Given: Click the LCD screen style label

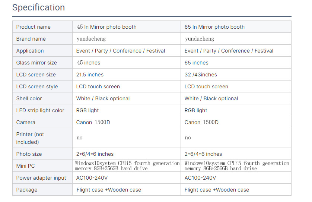Looking at the screenshot, I should 37,86.
